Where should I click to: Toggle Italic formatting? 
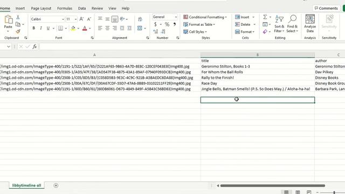41,28
